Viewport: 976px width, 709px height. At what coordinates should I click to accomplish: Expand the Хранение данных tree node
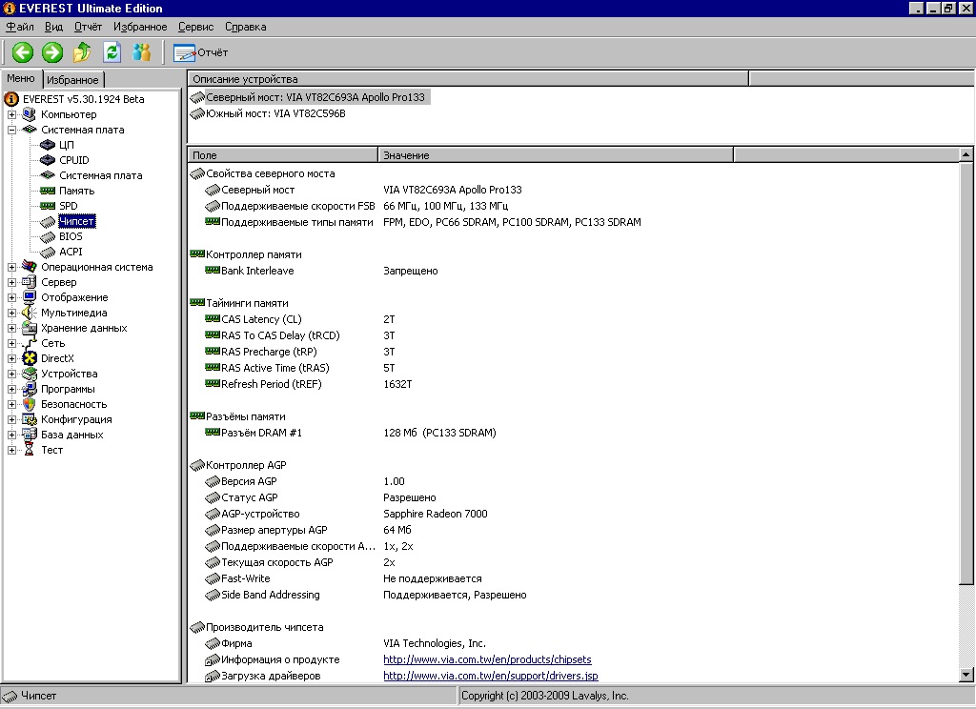(12, 328)
